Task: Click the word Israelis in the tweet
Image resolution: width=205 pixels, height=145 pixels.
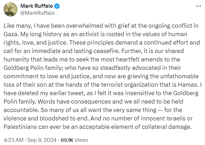Action: pyautogui.click(x=176, y=119)
